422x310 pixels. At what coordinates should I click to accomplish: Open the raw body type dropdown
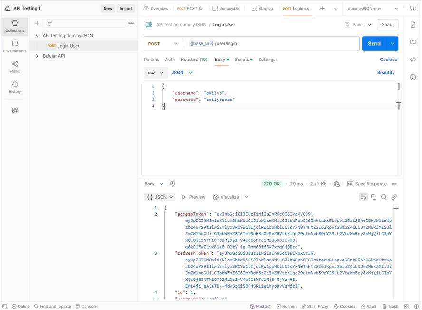tap(156, 73)
